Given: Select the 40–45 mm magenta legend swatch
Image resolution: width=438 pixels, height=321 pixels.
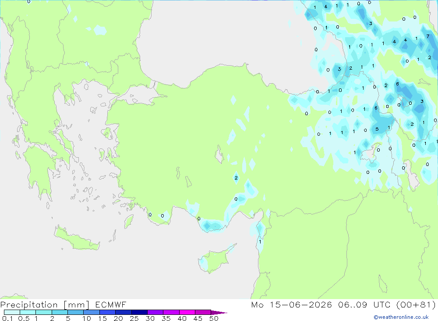Looking at the screenshot, I should pos(187,312).
